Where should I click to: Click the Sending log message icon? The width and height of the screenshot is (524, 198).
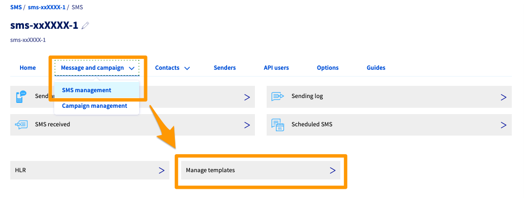[278, 97]
